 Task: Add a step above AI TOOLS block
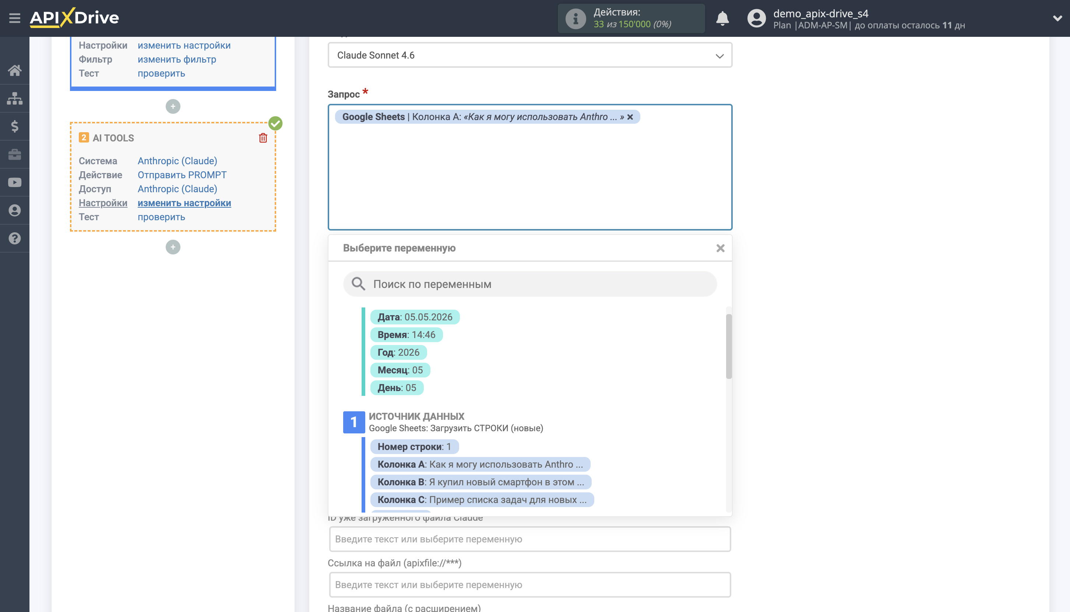coord(173,106)
